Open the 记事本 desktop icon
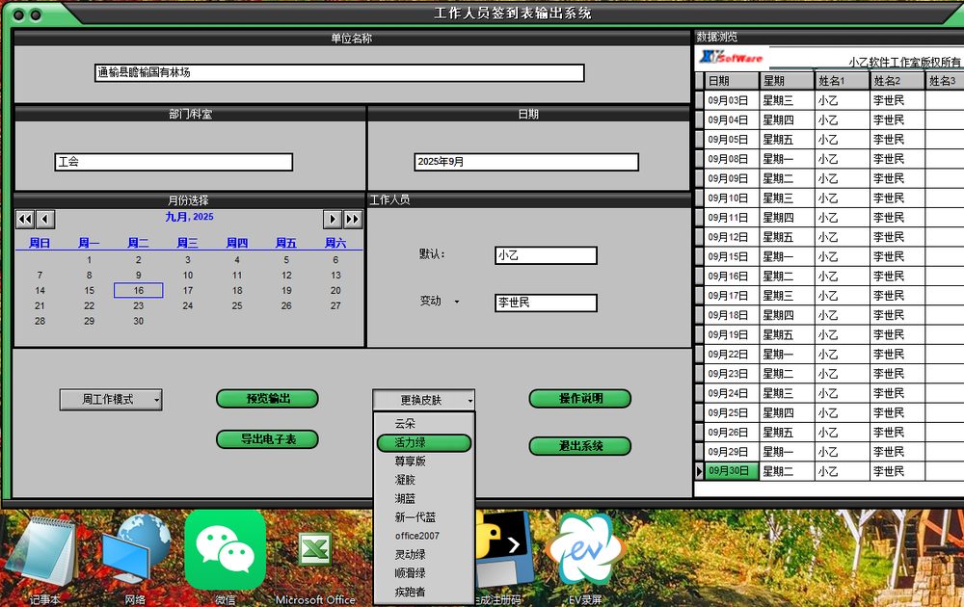 (x=43, y=559)
